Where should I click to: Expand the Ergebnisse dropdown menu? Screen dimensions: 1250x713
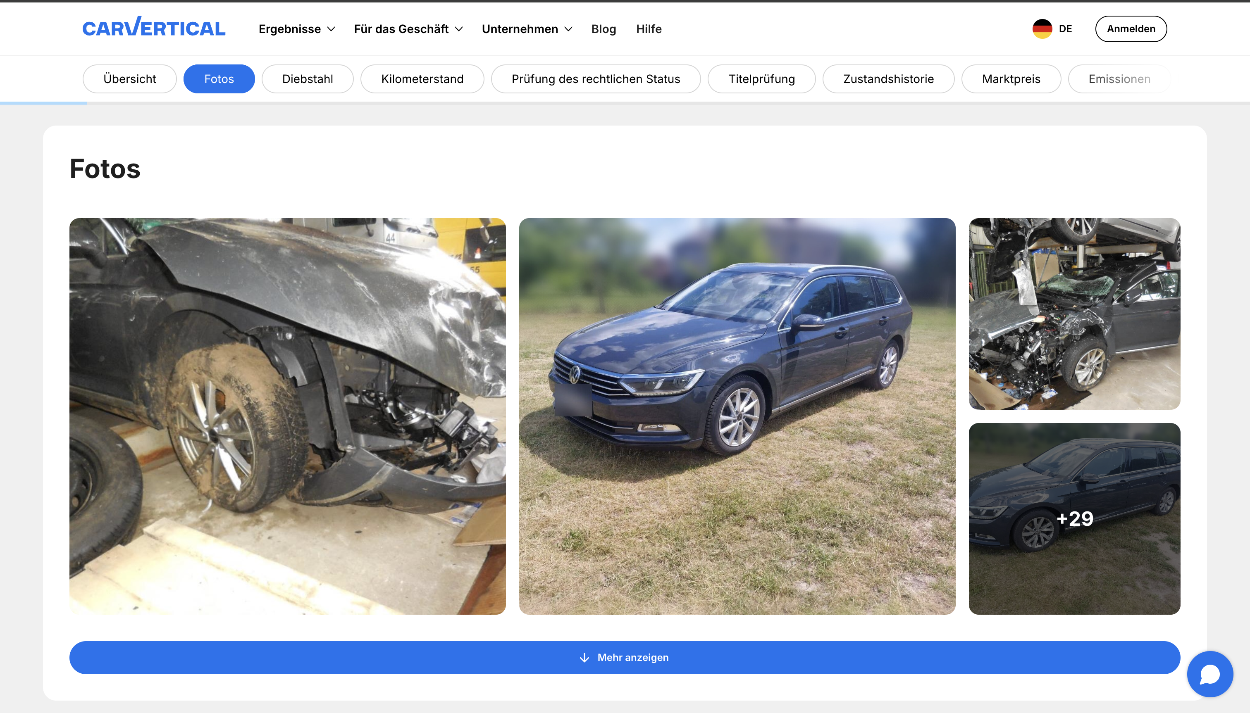[296, 29]
